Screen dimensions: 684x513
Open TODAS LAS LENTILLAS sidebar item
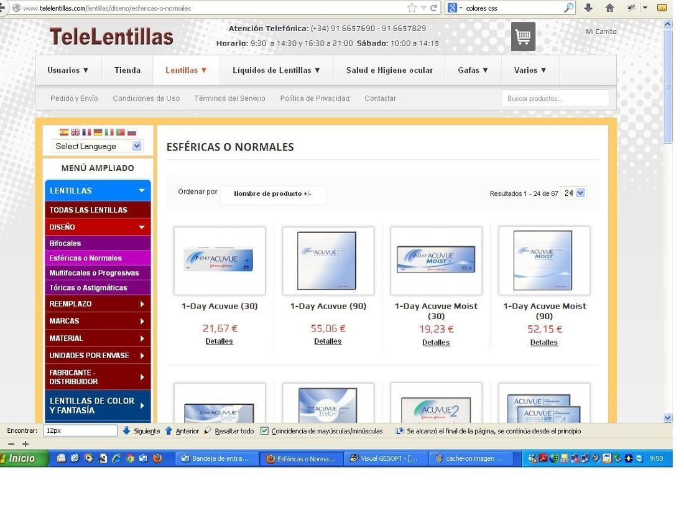pyautogui.click(x=98, y=210)
